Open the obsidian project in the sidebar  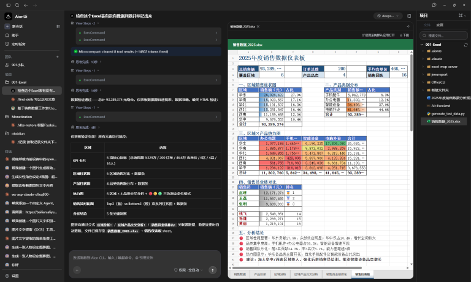coord(33,133)
